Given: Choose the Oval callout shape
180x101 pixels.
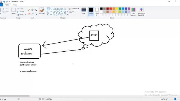Looking at the screenshot, I should [x=62, y=14].
